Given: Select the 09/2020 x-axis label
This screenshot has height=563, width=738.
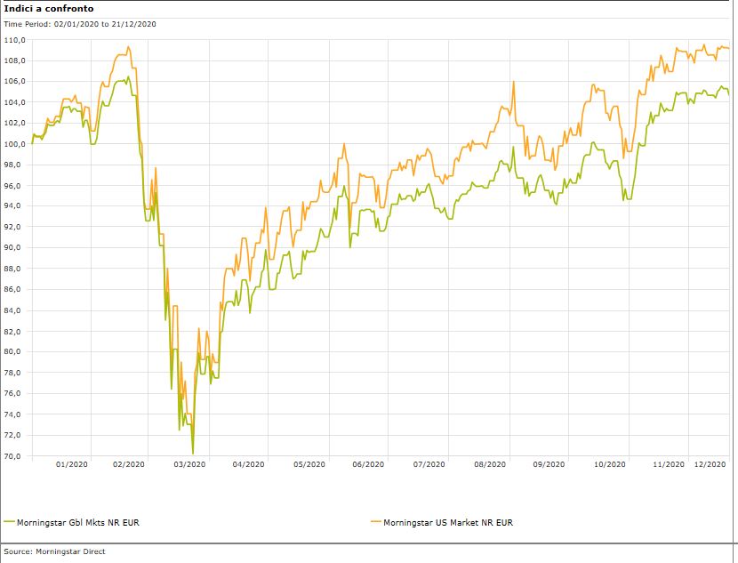Looking at the screenshot, I should point(549,464).
